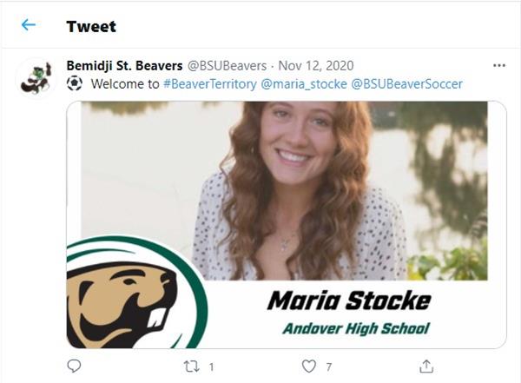Screen dimensions: 521x383
Task: Retweet the Maria Stocke welcome tweet
Action: [x=192, y=366]
